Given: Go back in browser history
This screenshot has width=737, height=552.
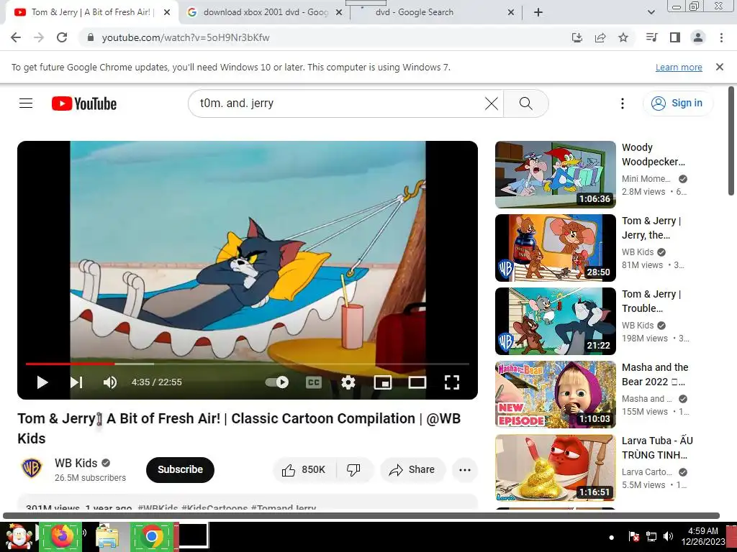Looking at the screenshot, I should [x=16, y=37].
